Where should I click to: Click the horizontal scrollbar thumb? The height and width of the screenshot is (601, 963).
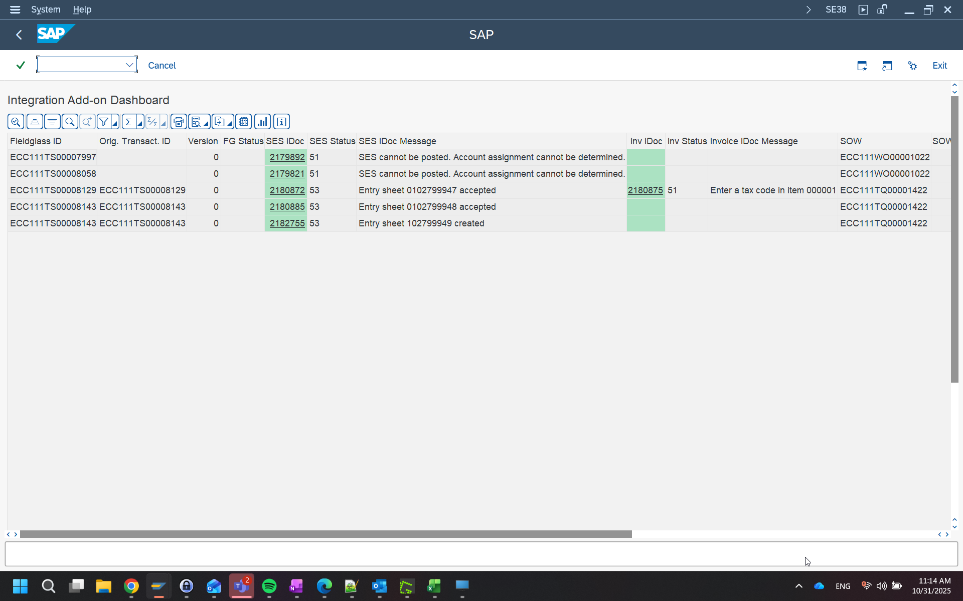(x=326, y=534)
